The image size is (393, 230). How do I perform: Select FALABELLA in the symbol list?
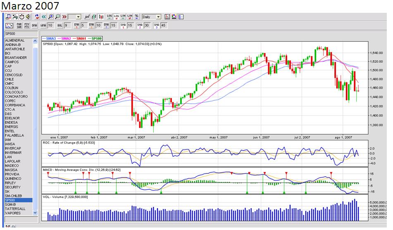click(x=14, y=135)
